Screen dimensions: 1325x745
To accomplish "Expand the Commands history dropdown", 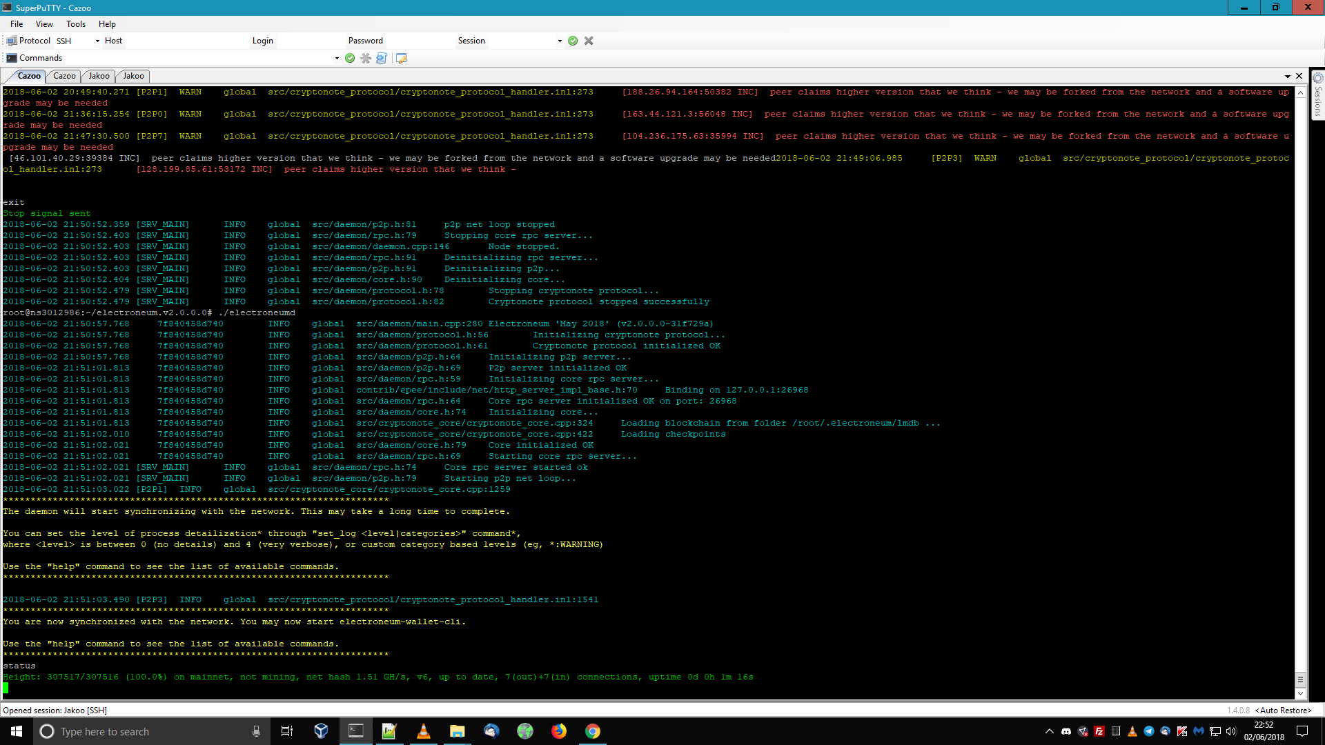I will [337, 58].
